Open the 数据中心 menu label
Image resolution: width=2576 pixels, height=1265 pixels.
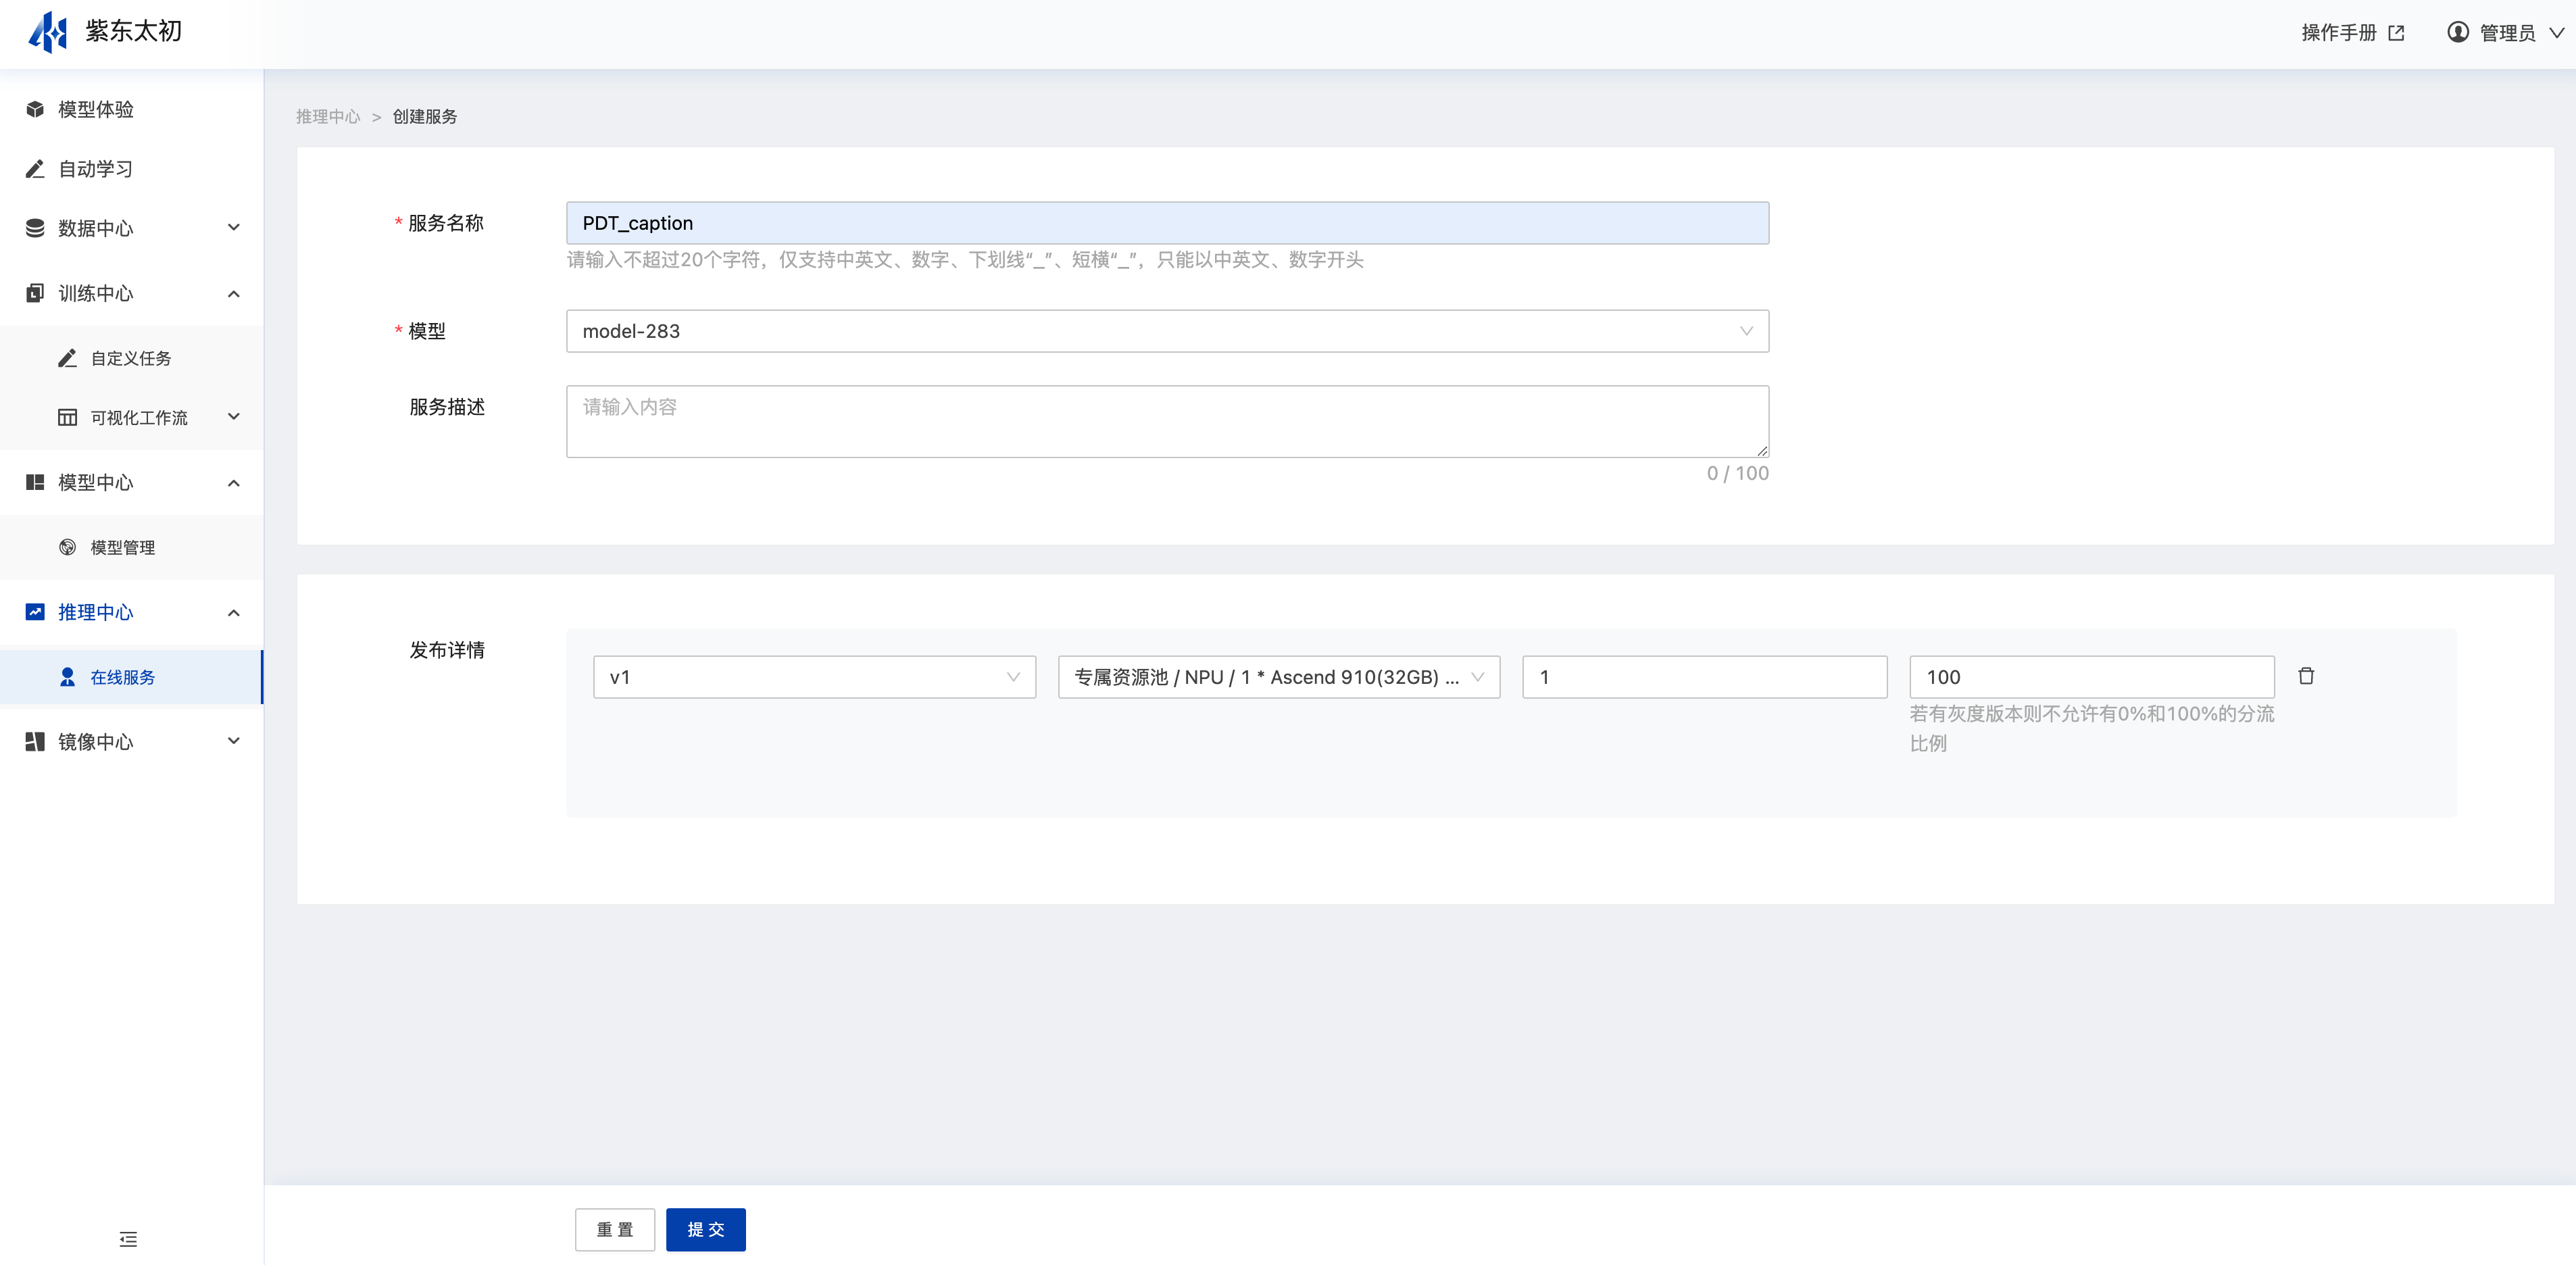[95, 228]
